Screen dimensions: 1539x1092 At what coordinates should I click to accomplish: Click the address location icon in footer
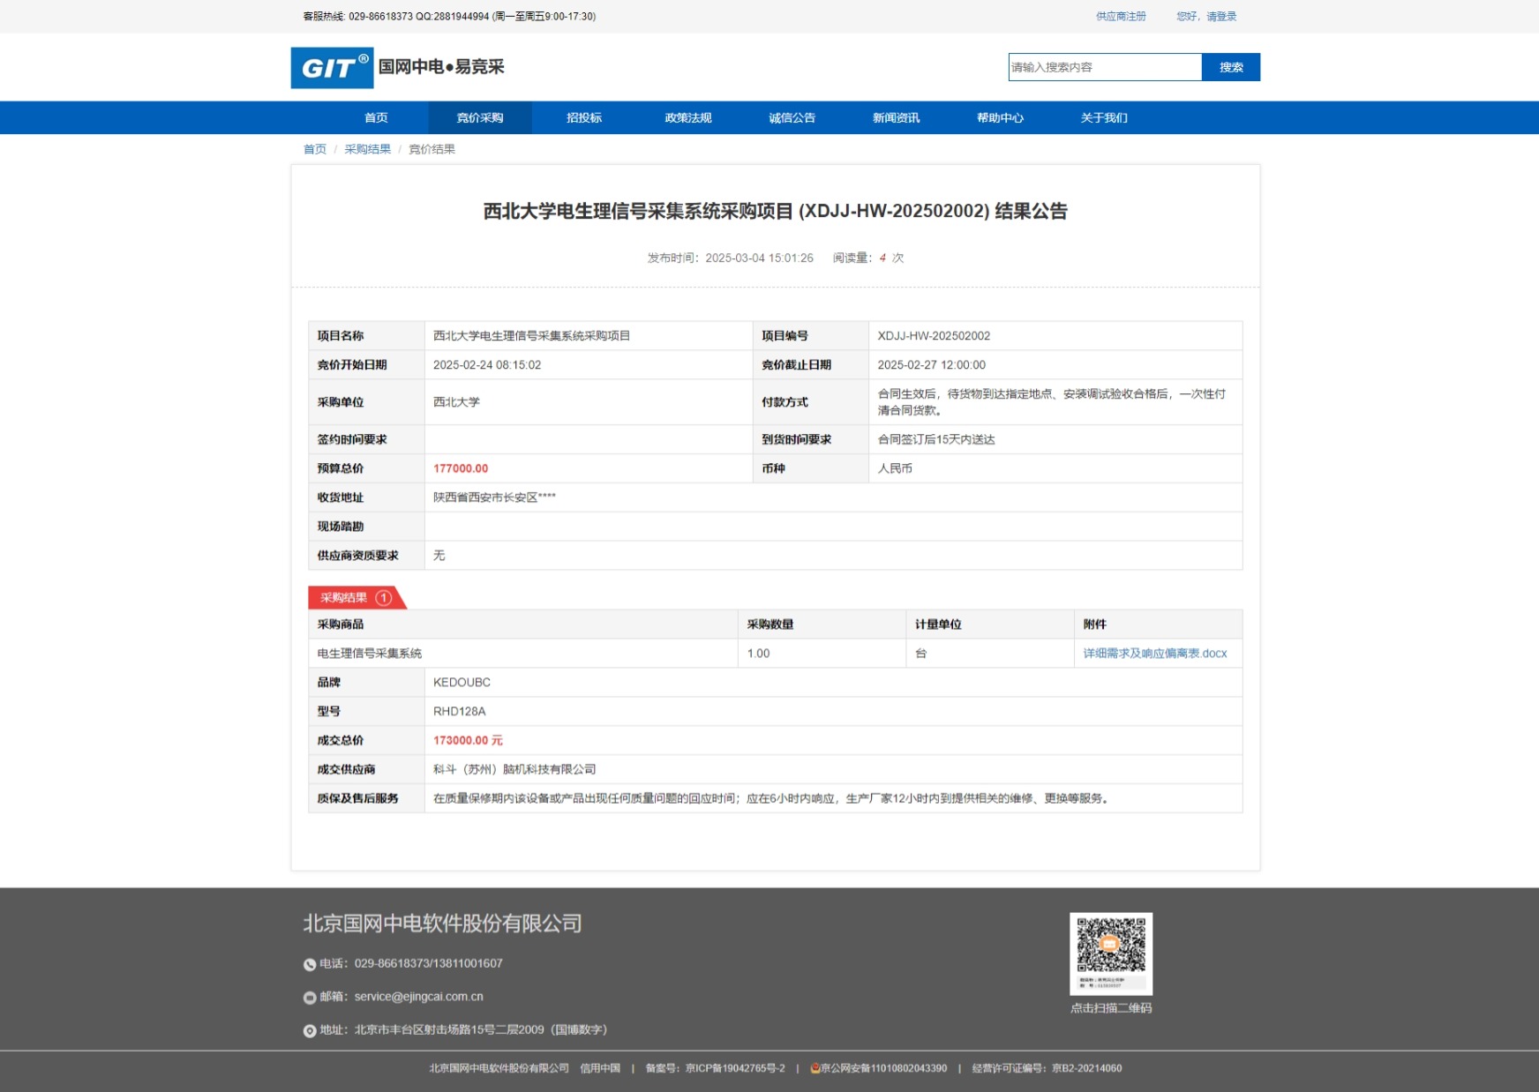(x=310, y=1031)
